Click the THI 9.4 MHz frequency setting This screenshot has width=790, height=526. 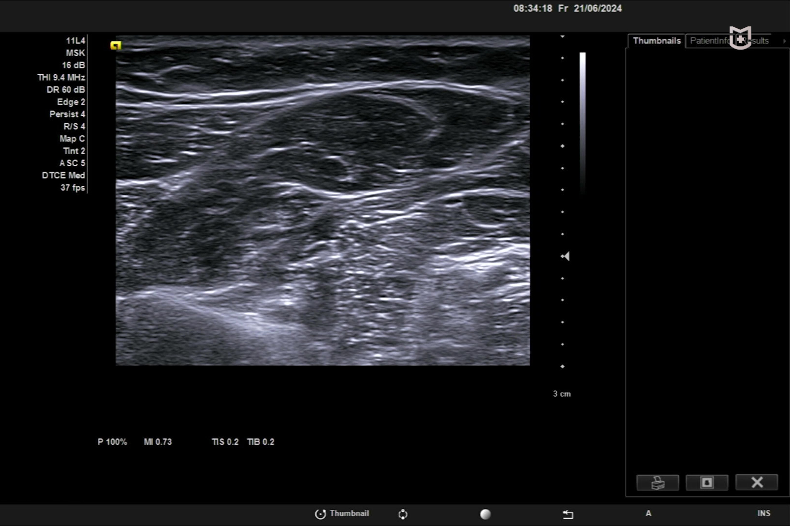61,78
